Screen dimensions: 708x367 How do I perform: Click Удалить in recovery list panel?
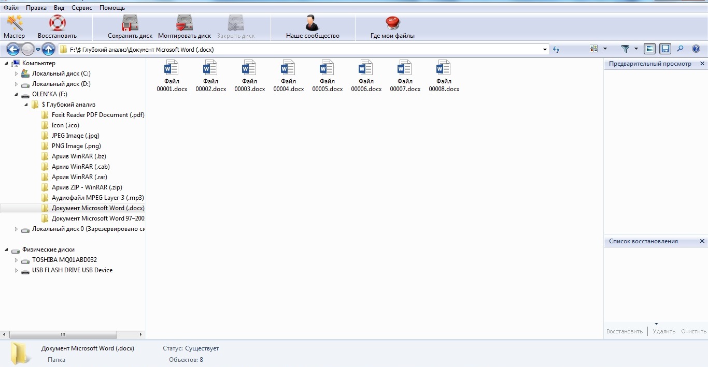[x=664, y=331]
